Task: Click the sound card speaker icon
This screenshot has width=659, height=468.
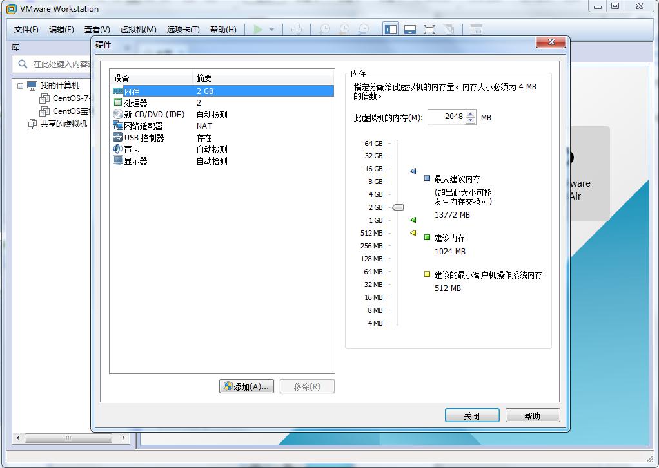Action: pyautogui.click(x=117, y=149)
